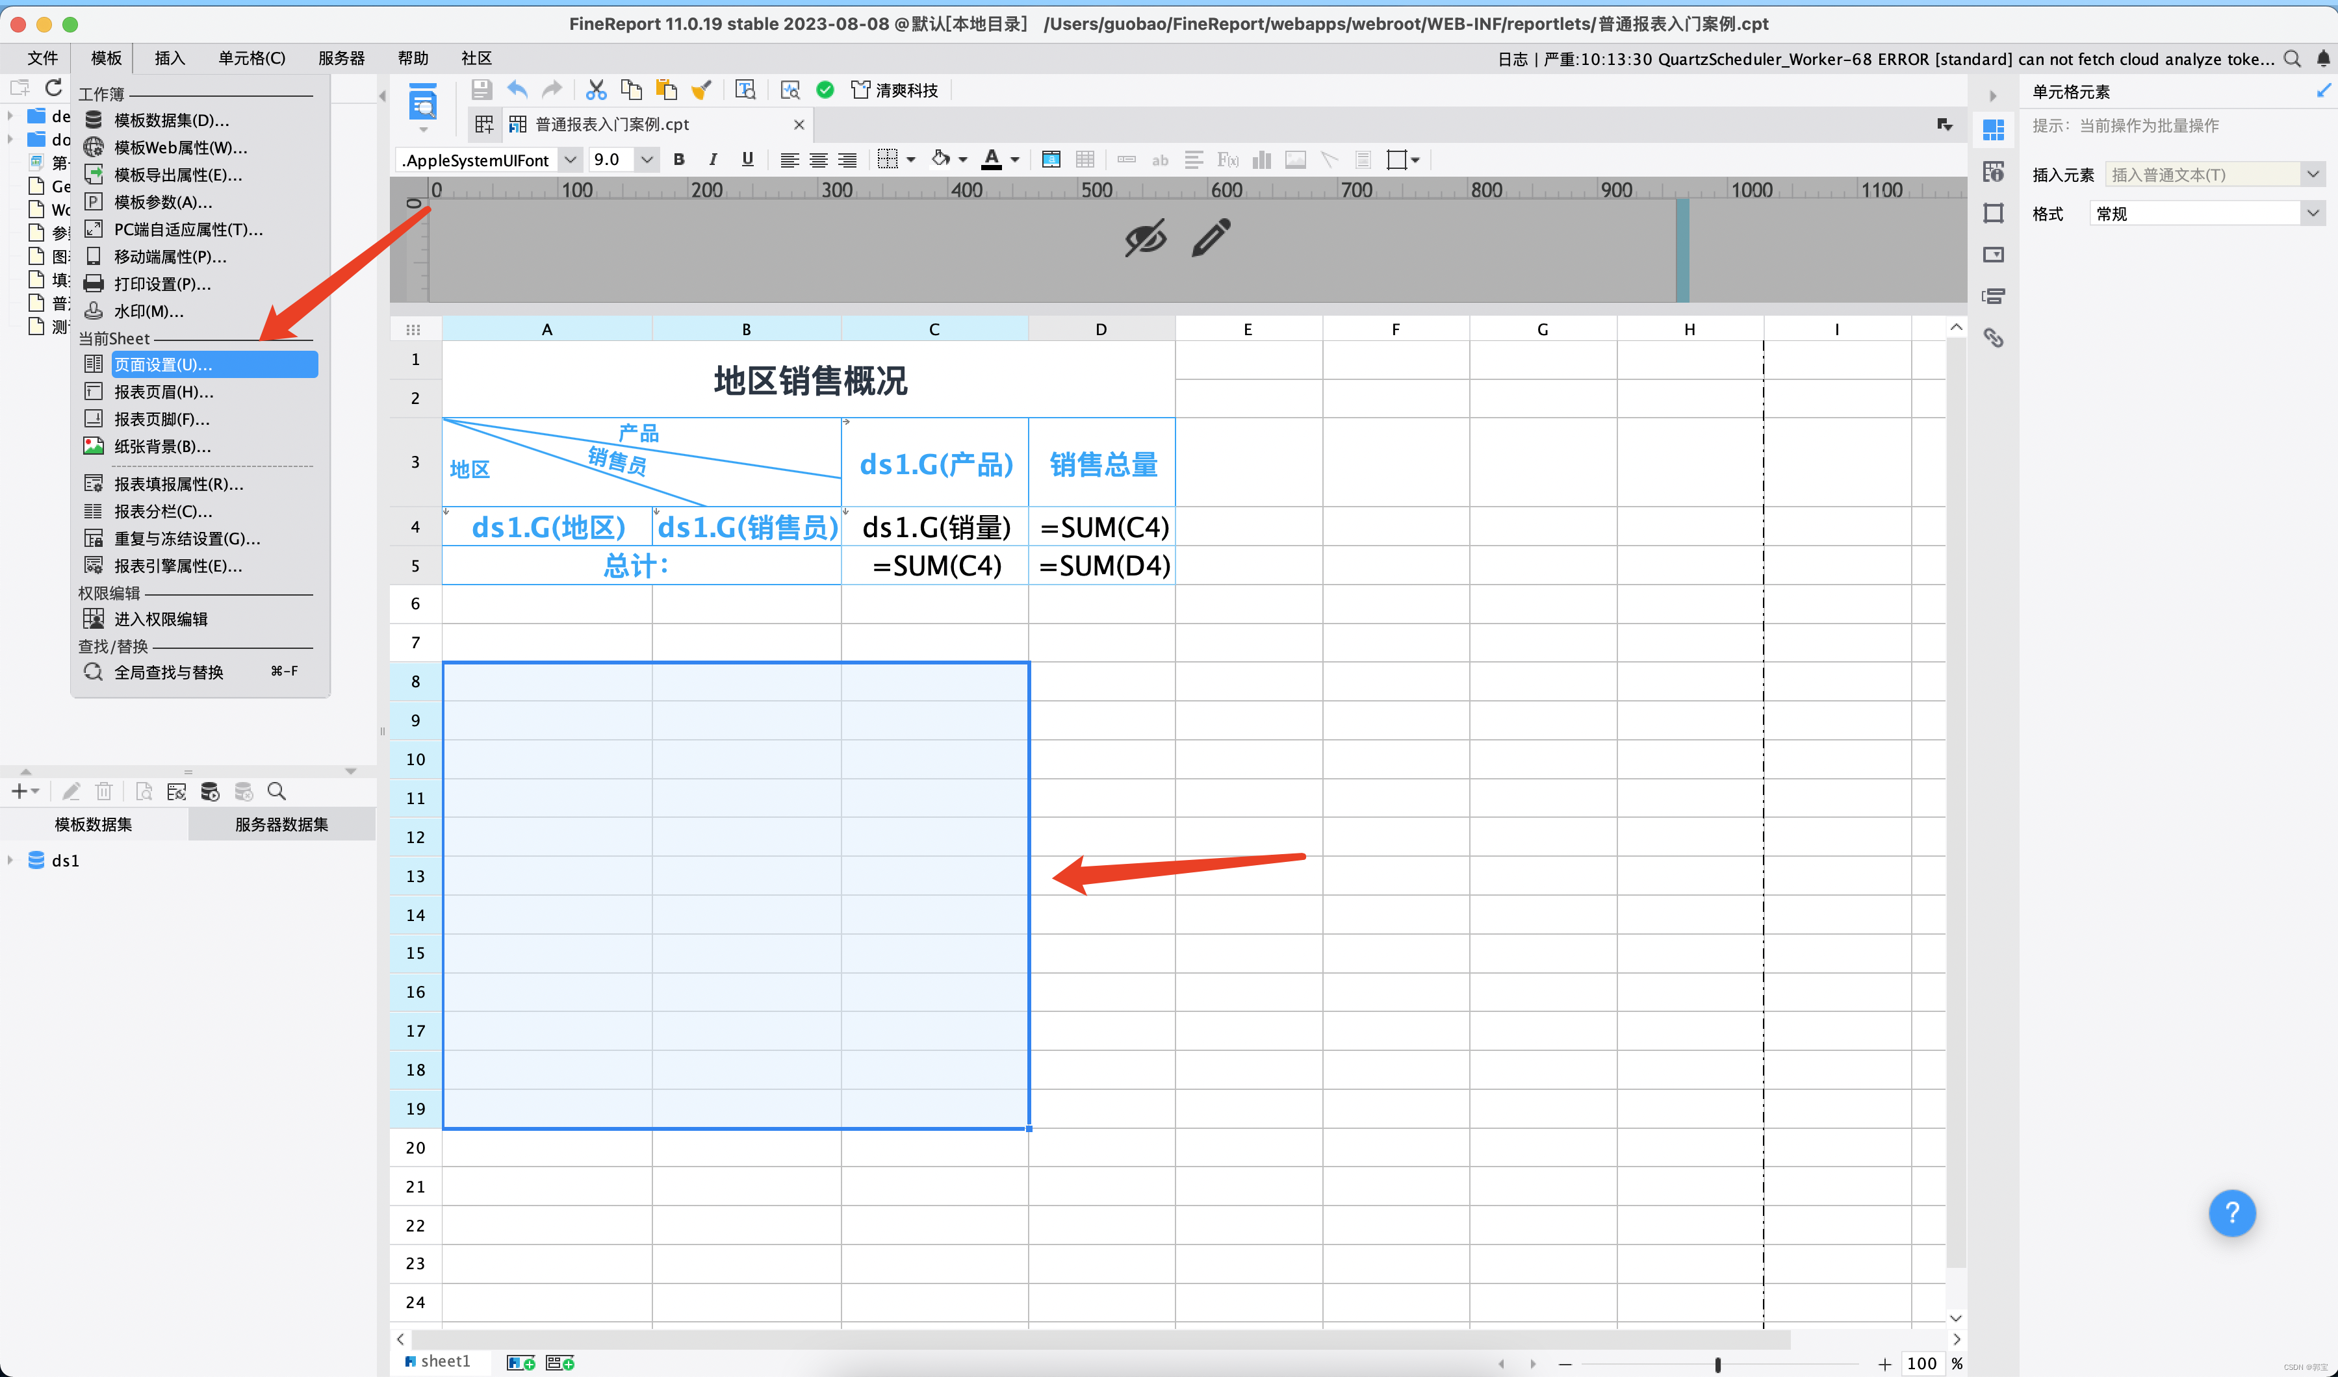Click the paste clipboard icon
This screenshot has height=1377, width=2338.
click(x=665, y=90)
